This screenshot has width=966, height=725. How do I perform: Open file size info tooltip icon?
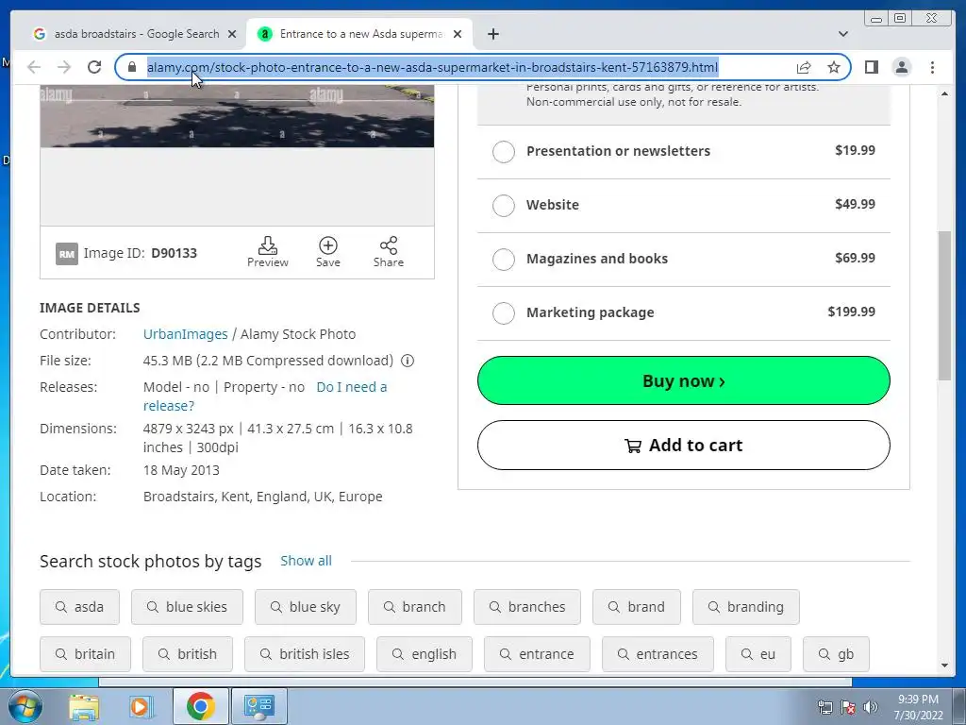click(408, 361)
